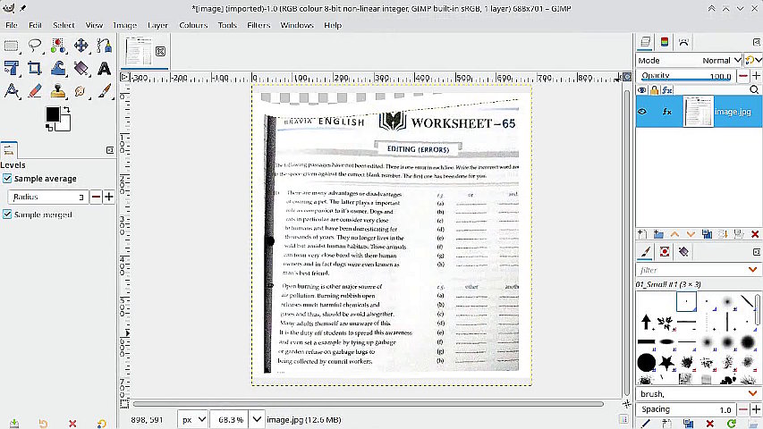The width and height of the screenshot is (763, 429).
Task: Increase Spacing with the plus button
Action: (756, 409)
